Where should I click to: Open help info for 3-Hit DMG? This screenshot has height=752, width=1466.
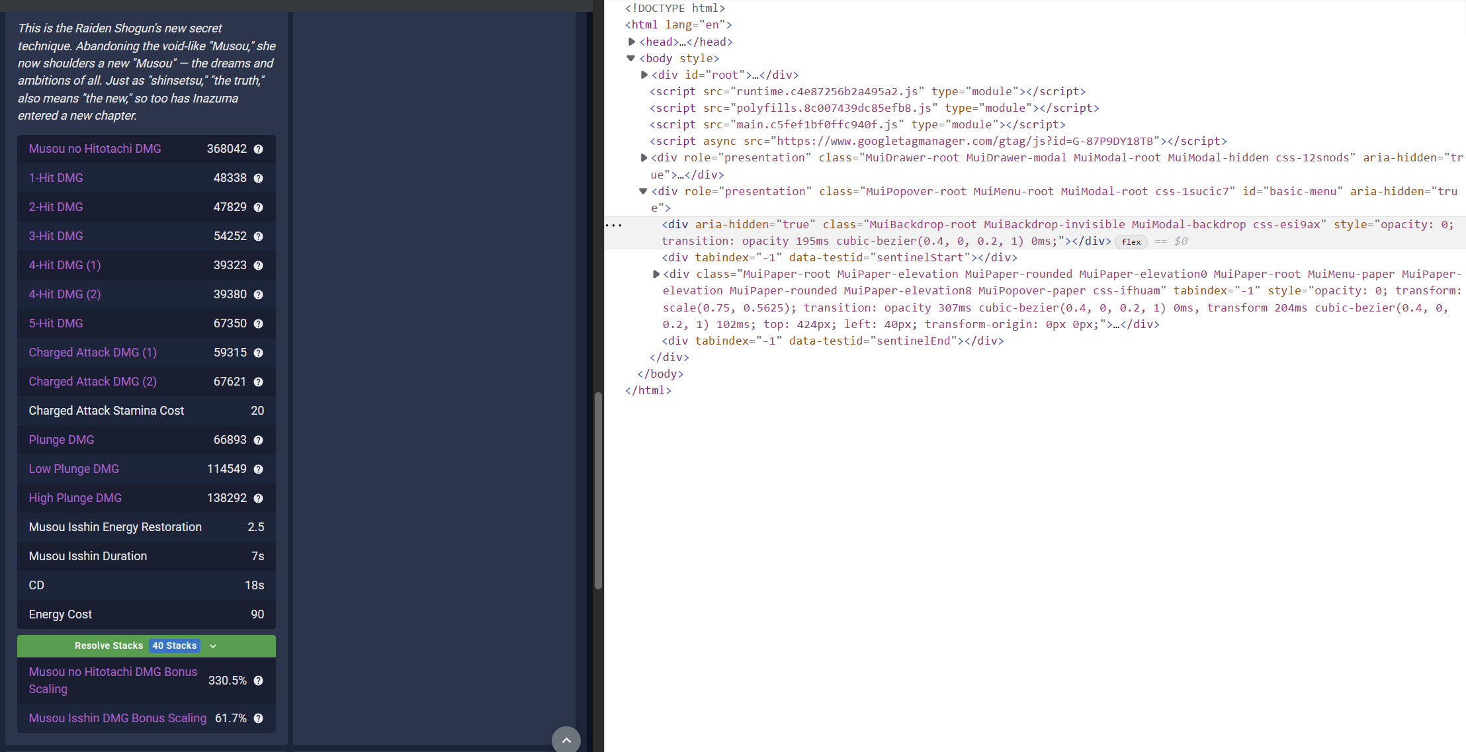point(258,236)
